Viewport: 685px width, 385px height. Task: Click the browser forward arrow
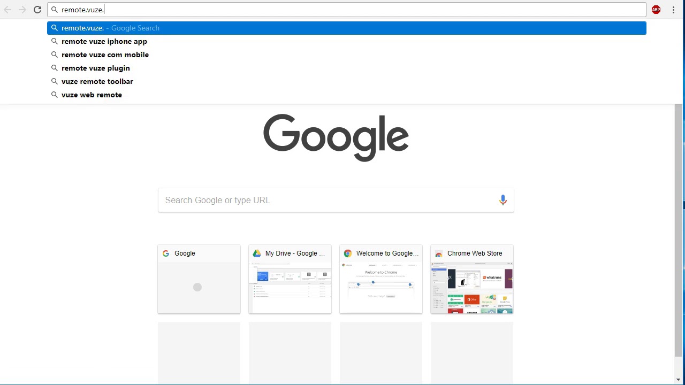tap(22, 10)
